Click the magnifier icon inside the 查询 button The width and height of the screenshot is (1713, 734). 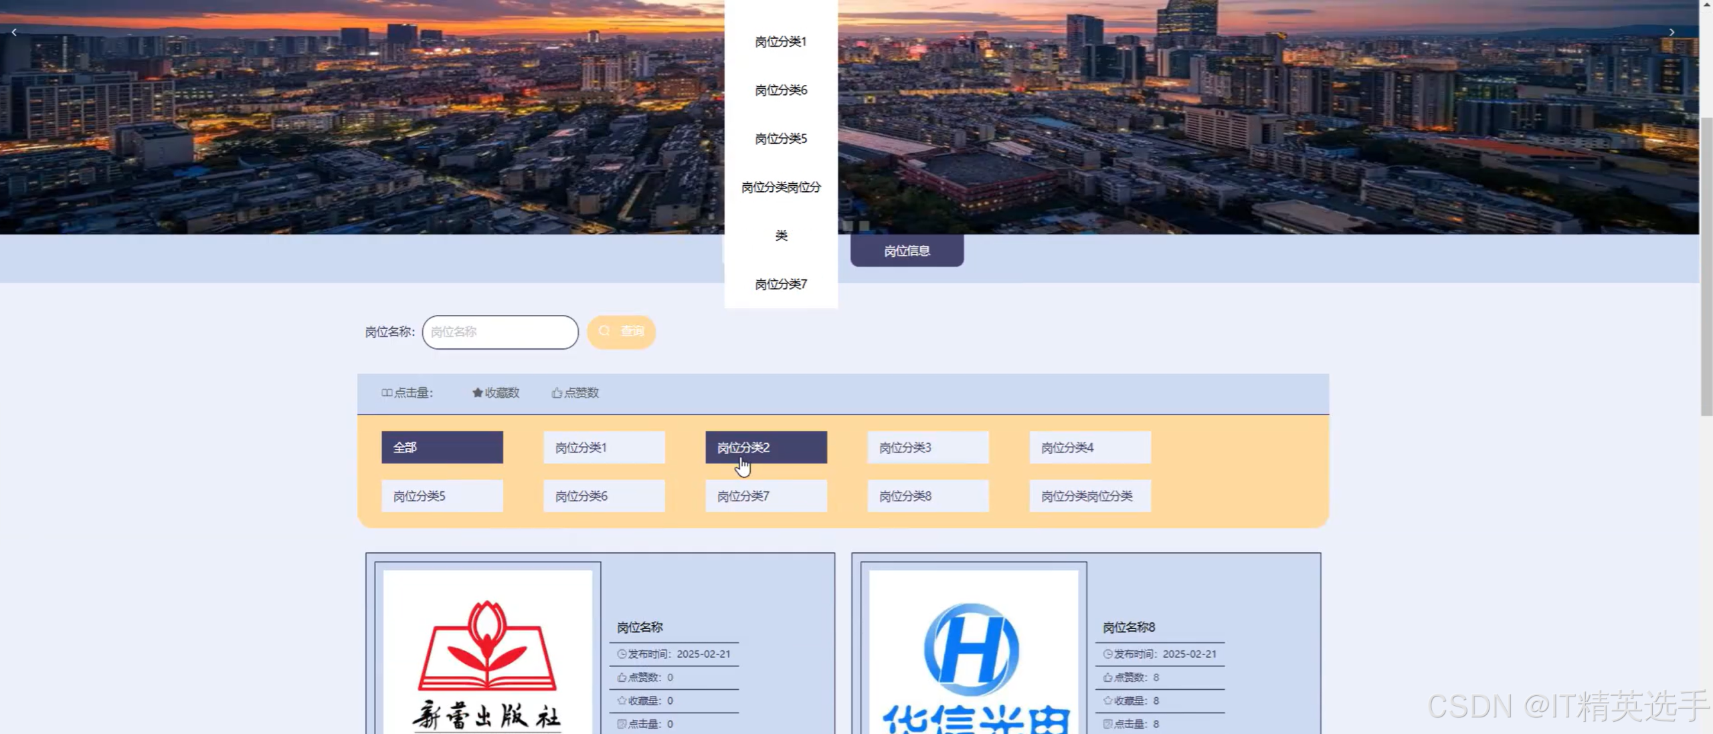tap(604, 331)
